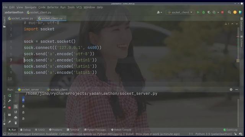Toggle the SciView tool window on right edge
The width and height of the screenshot is (245, 137).
(x=242, y=41)
